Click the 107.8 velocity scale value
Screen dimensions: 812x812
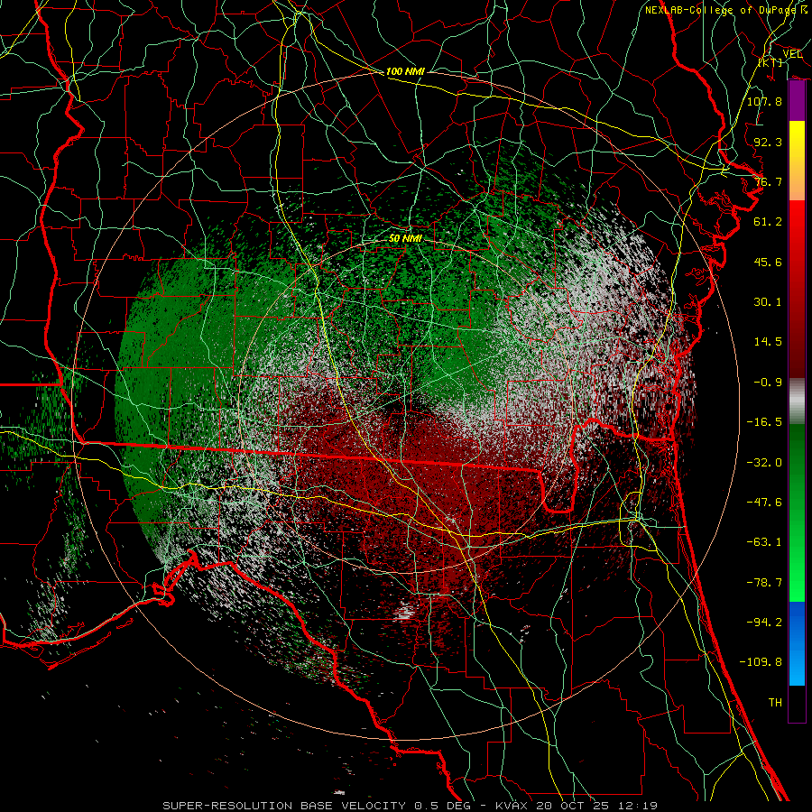pos(764,101)
